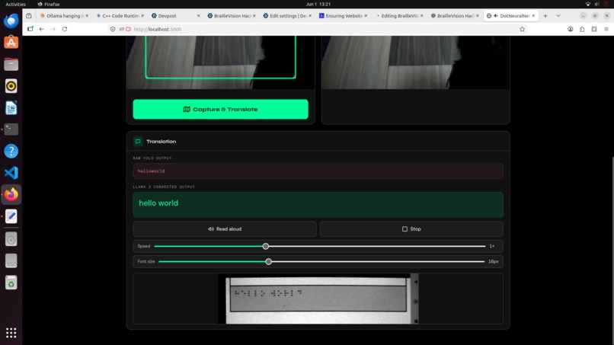Click the captured frame preview

pos(415,62)
